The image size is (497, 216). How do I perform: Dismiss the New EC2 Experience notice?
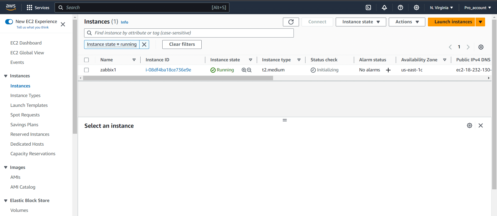[63, 24]
